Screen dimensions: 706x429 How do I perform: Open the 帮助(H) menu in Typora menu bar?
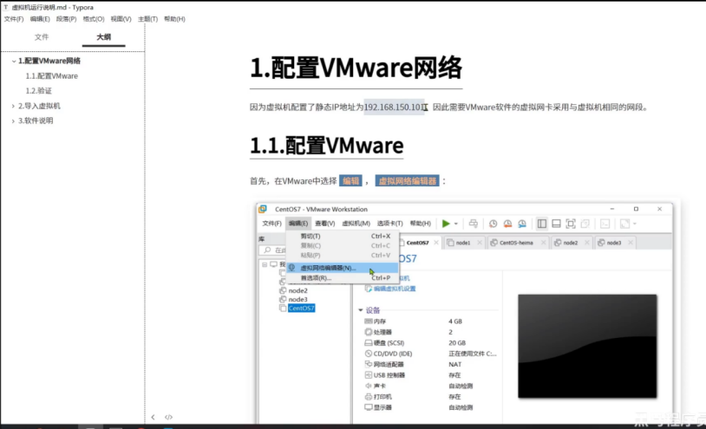click(174, 19)
